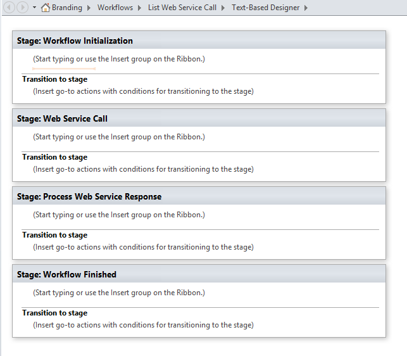
Task: Select Text-Based Designer breadcrumb
Action: [x=265, y=8]
